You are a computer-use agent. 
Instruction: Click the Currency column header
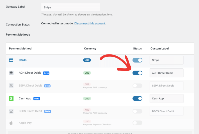point(90,48)
